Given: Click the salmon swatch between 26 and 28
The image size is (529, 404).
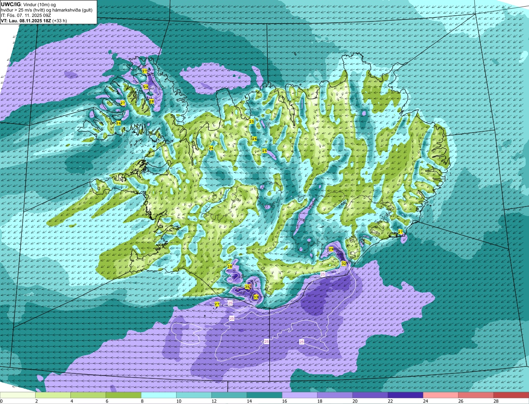Looking at the screenshot, I should (x=476, y=395).
